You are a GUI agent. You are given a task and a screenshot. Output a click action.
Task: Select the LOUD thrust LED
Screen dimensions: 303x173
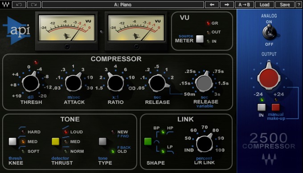tap(66, 132)
